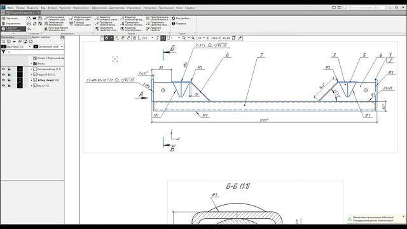Click the filter funnel icon in tree panel

[3, 52]
